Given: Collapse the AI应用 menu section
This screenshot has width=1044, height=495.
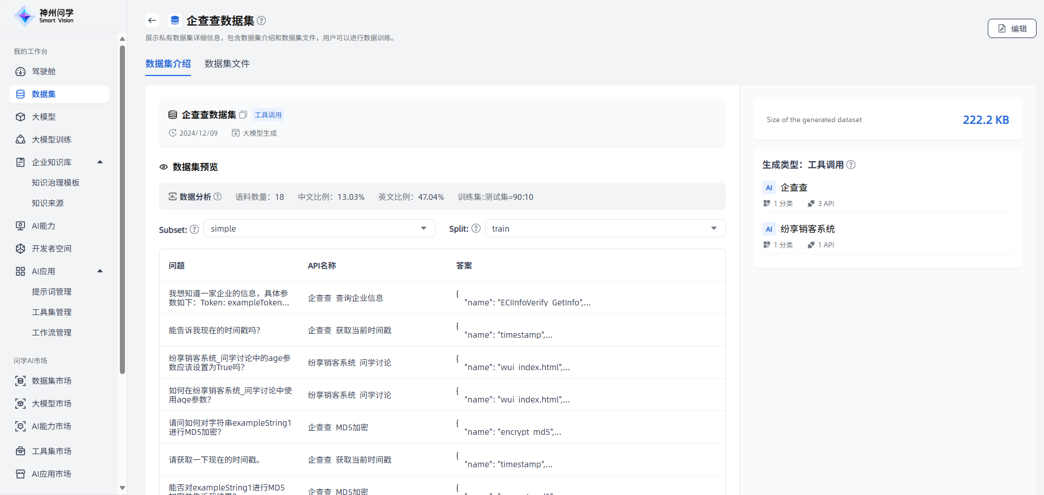Looking at the screenshot, I should click(x=100, y=271).
